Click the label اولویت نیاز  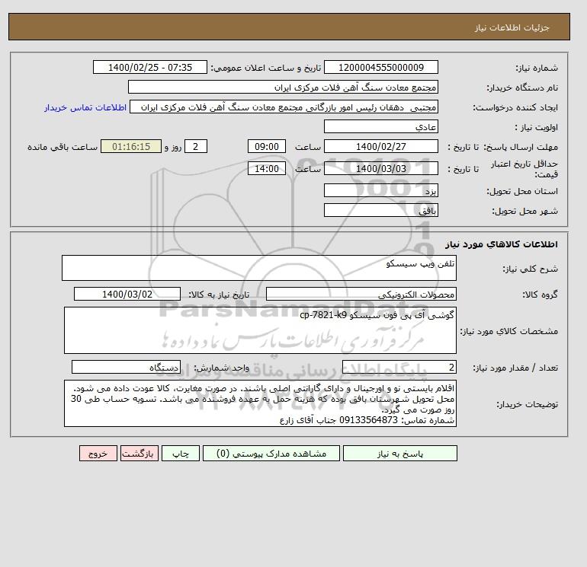(x=537, y=127)
